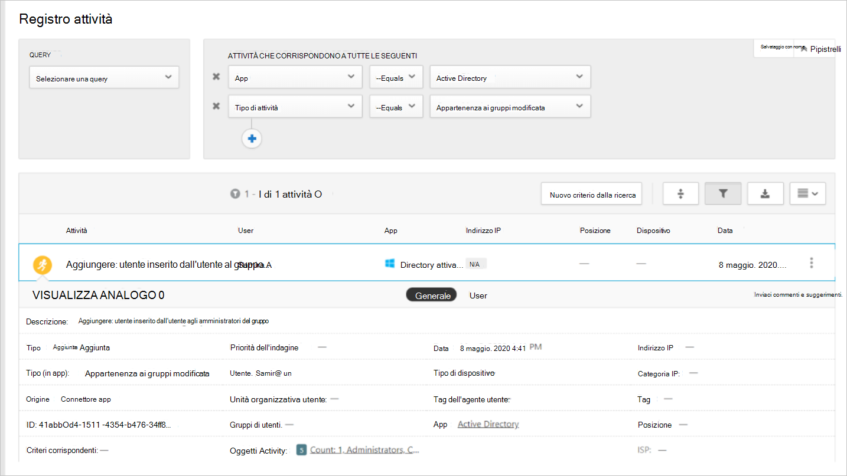The height and width of the screenshot is (476, 847).
Task: Click the Registro attività page title
Action: [66, 19]
